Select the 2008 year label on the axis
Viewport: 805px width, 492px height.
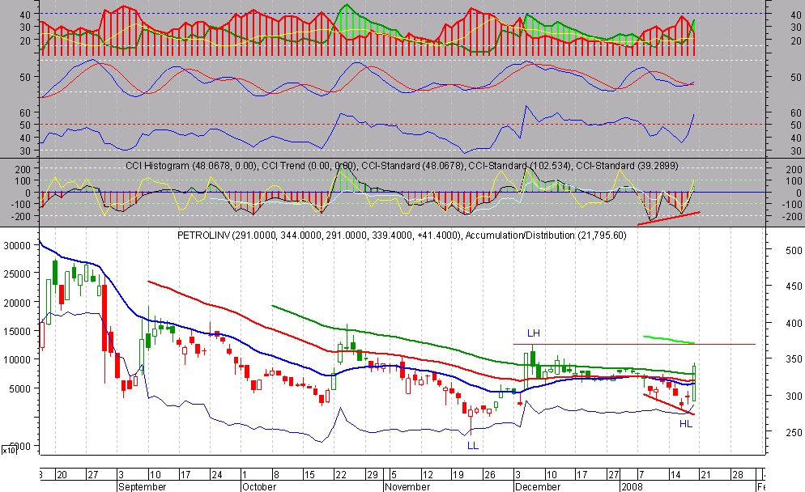click(x=631, y=487)
